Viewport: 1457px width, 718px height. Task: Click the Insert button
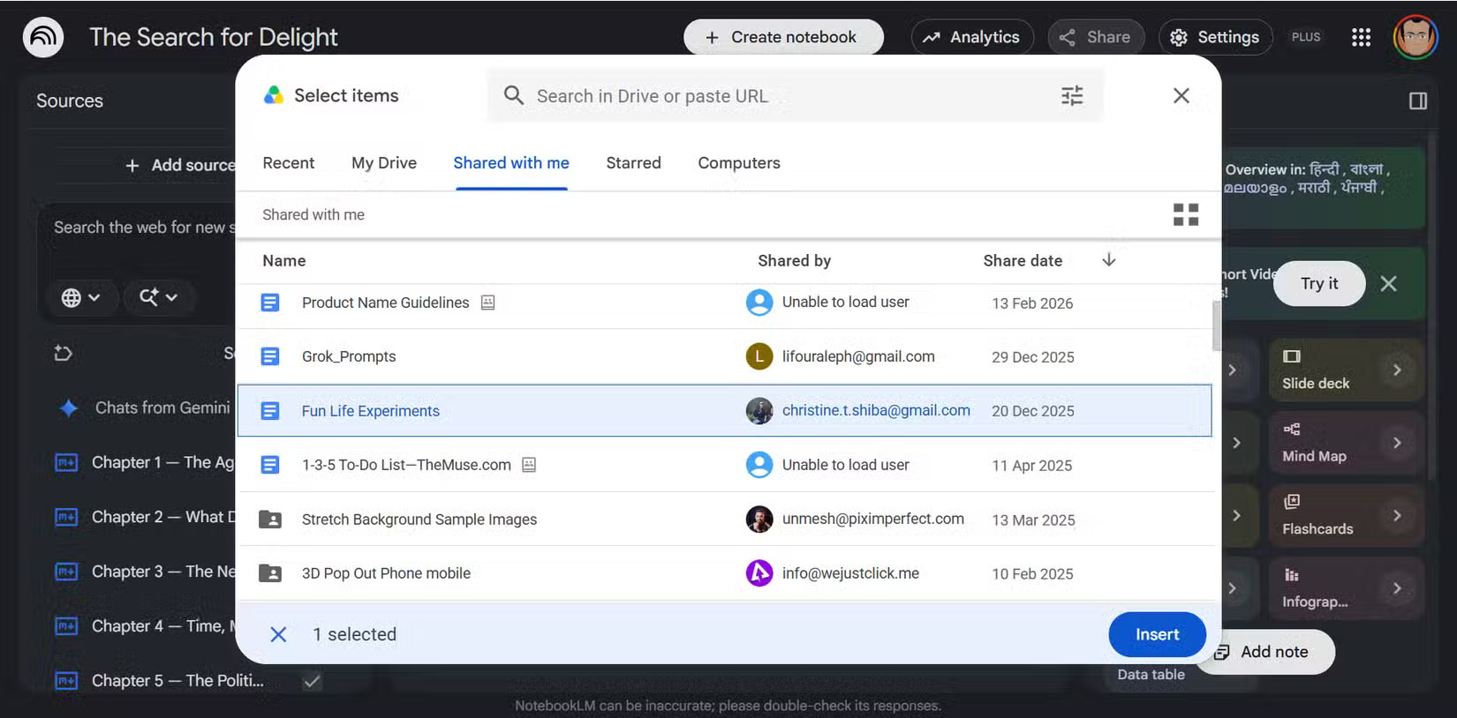[x=1157, y=634]
